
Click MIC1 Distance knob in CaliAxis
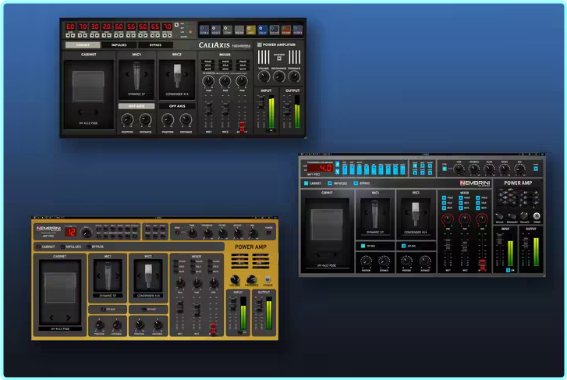[145, 119]
